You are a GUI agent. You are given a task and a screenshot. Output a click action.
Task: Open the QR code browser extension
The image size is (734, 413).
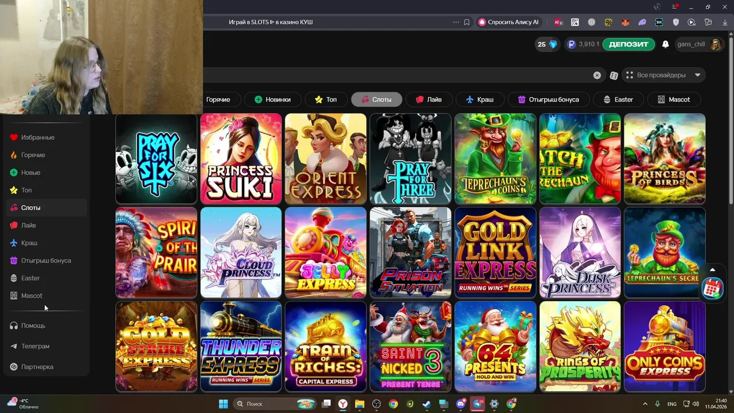(575, 22)
